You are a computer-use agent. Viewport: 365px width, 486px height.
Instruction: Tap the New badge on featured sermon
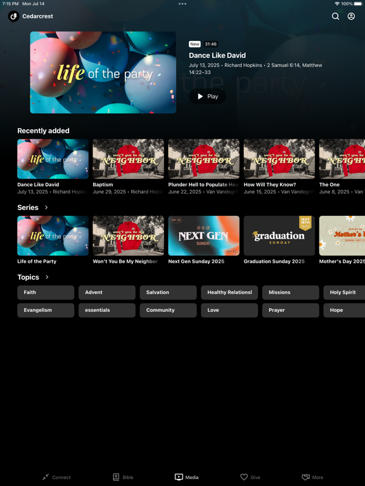pyautogui.click(x=195, y=44)
